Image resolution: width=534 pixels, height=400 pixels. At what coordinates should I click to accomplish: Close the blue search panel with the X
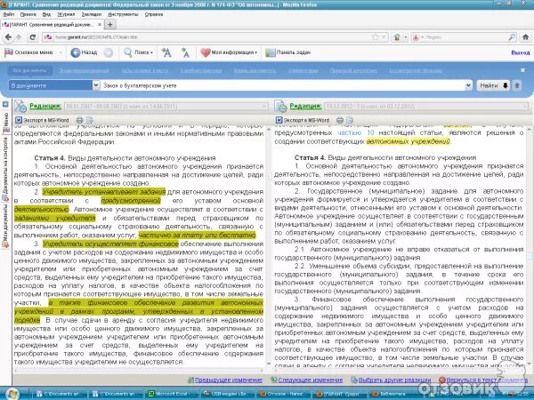522,69
